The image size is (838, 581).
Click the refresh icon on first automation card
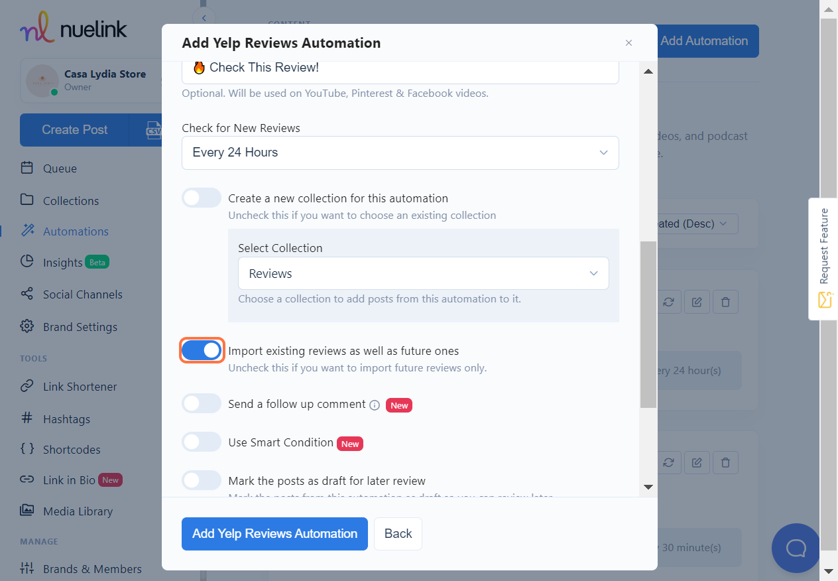[x=668, y=302]
